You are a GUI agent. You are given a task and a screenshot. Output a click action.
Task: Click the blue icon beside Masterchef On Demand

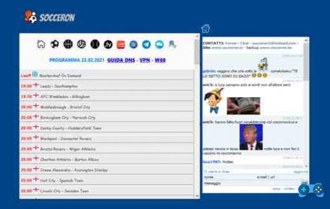pos(35,74)
